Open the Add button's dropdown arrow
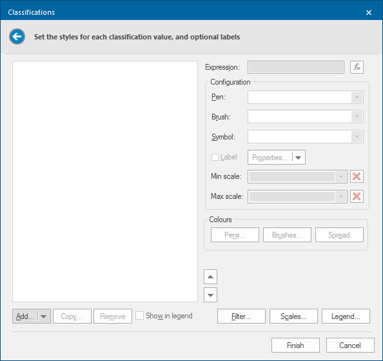The height and width of the screenshot is (361, 383). click(44, 316)
